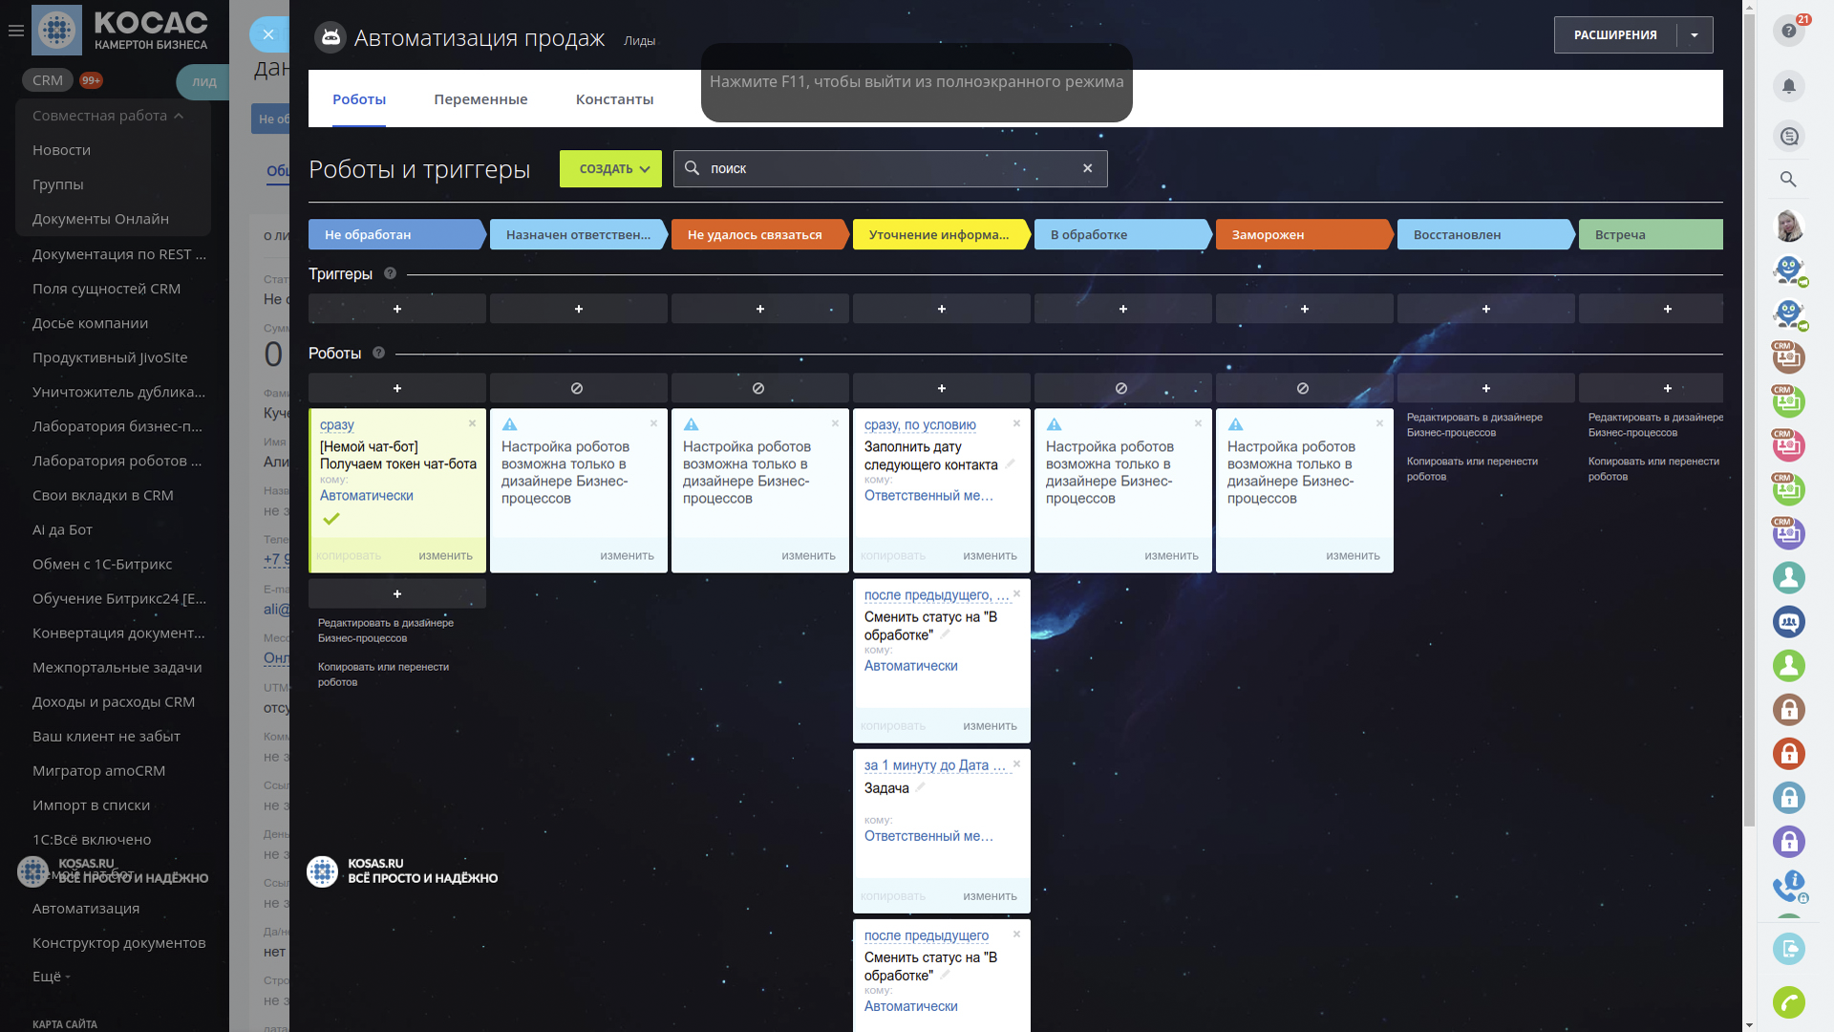Click the notifications bell icon
The height and width of the screenshot is (1032, 1834).
(x=1788, y=87)
